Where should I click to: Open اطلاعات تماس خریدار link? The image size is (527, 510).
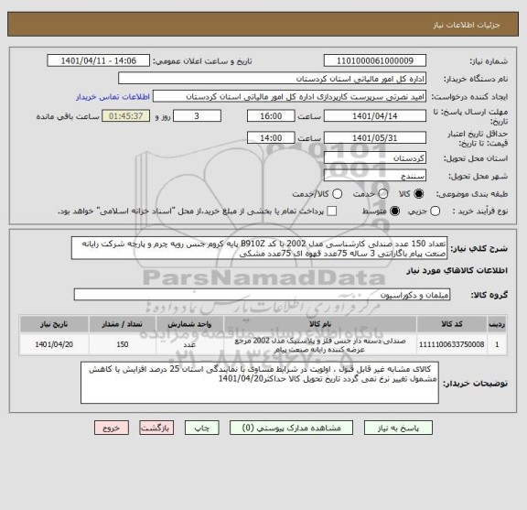click(113, 97)
